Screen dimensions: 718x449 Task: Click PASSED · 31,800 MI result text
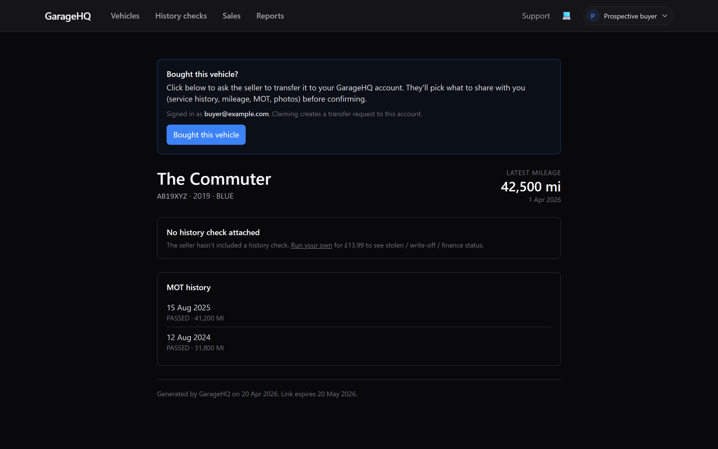pos(195,348)
